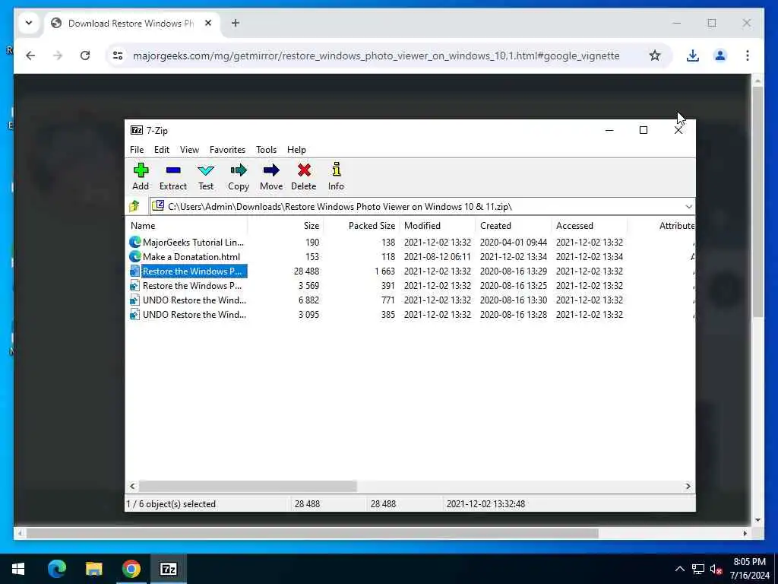Open File Explorer from taskbar
The width and height of the screenshot is (778, 584).
[93, 569]
